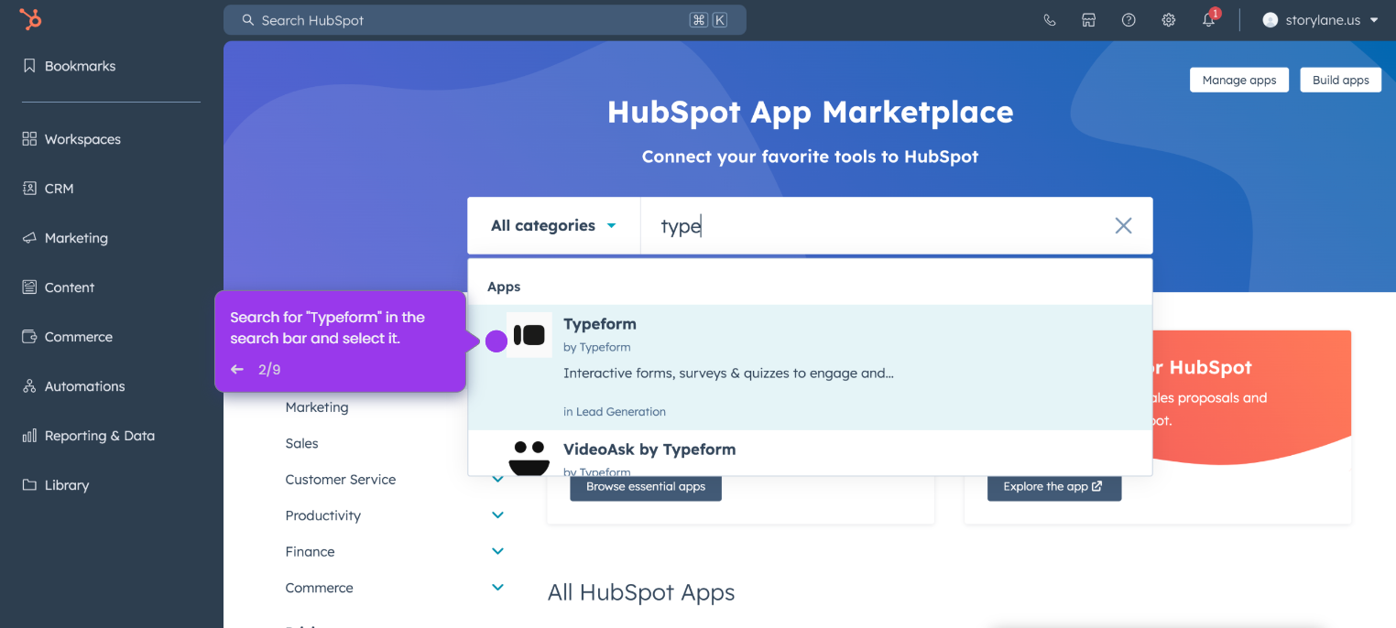1396x628 pixels.
Task: Open HubSpot settings gear
Action: point(1168,19)
